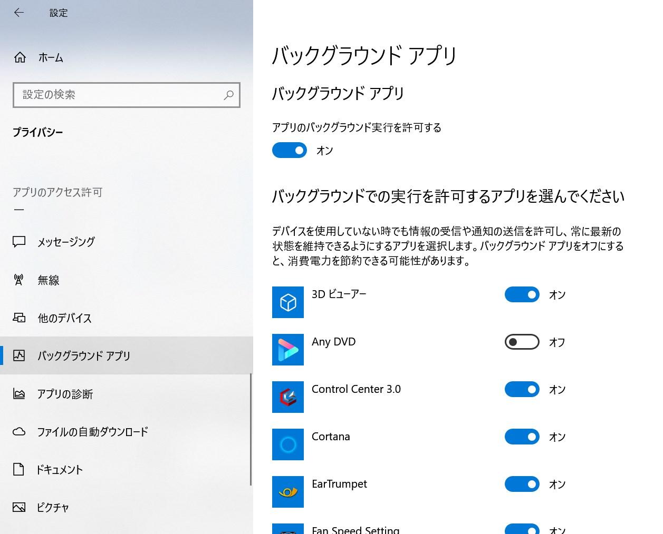The height and width of the screenshot is (534, 663).
Task: Click the back arrow to return
Action: (19, 13)
